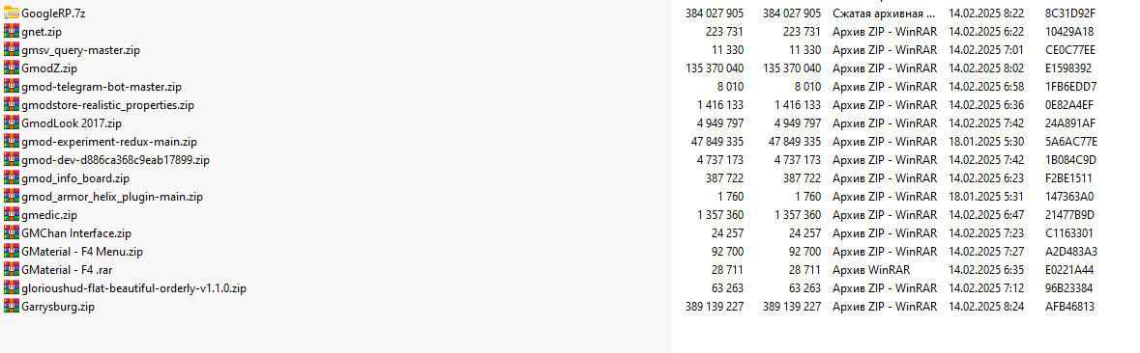Click the date 18.01.2025 5:31
Image resolution: width=1140 pixels, height=353 pixels.
[x=986, y=197]
